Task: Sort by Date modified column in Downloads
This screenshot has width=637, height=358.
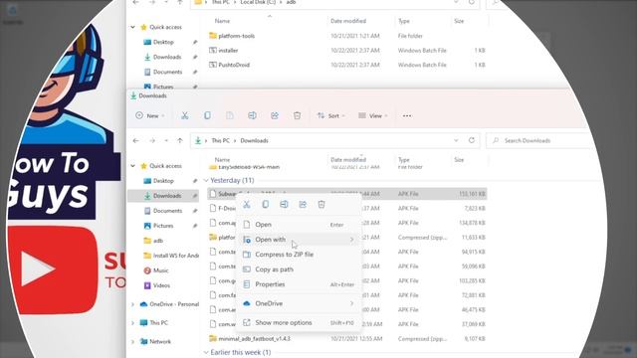Action: tap(348, 160)
